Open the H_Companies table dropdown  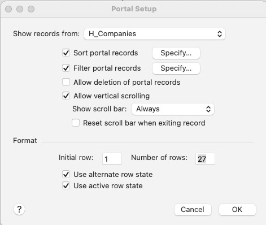[x=155, y=34]
